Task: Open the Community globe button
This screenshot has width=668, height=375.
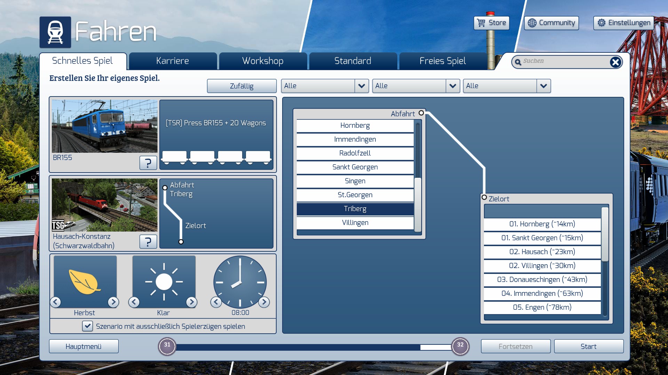Action: 551,23
